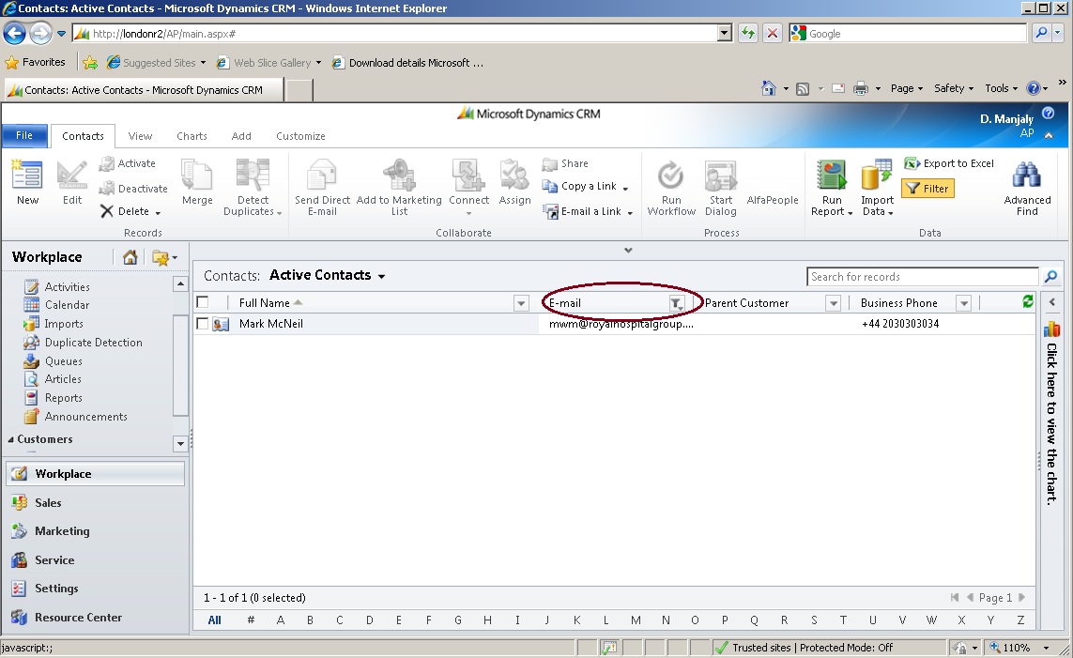This screenshot has width=1073, height=658.
Task: Click the Workplace home icon
Action: coord(130,257)
